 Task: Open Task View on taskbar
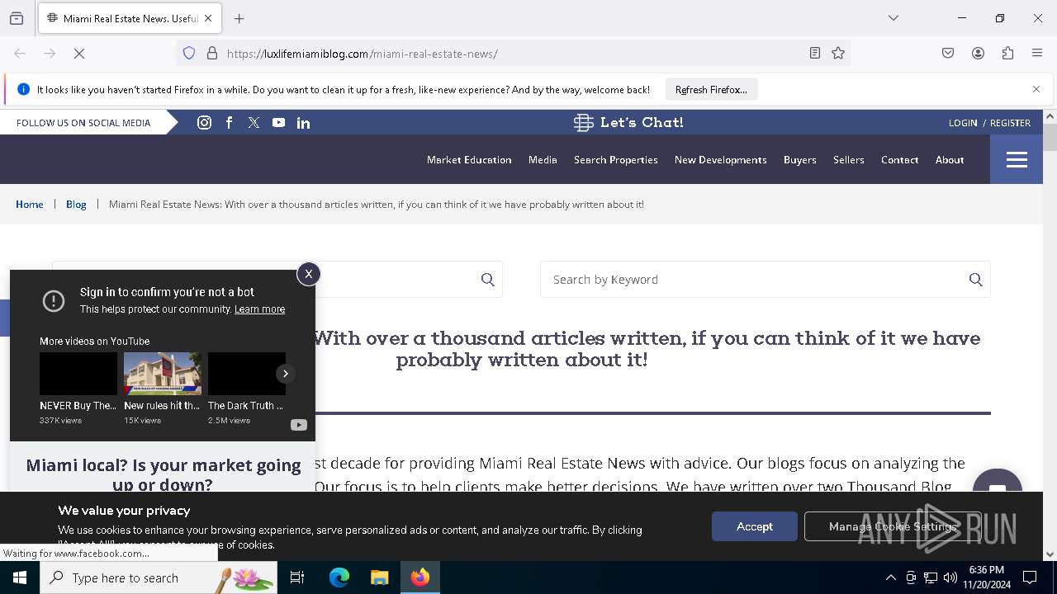click(x=297, y=577)
